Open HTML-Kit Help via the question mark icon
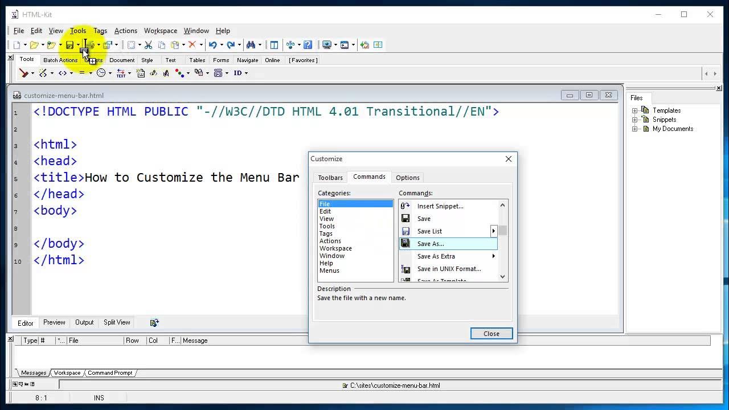The image size is (729, 410). [x=308, y=44]
